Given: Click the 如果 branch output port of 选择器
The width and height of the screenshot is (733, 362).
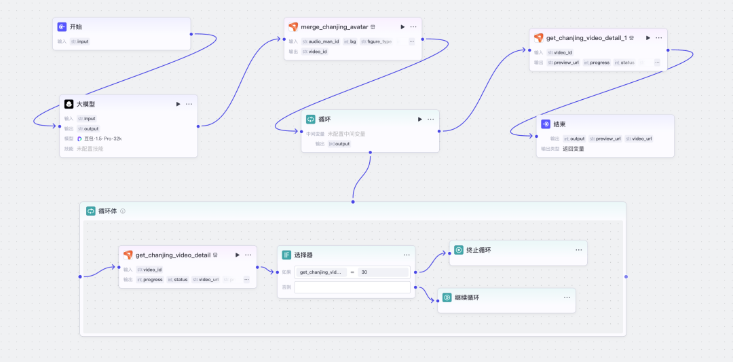Looking at the screenshot, I should (x=415, y=272).
